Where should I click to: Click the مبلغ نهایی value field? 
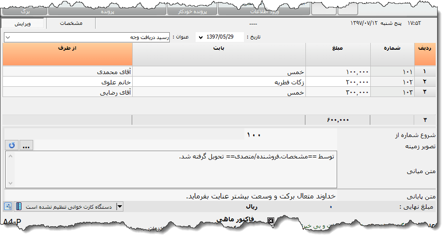tap(331, 207)
